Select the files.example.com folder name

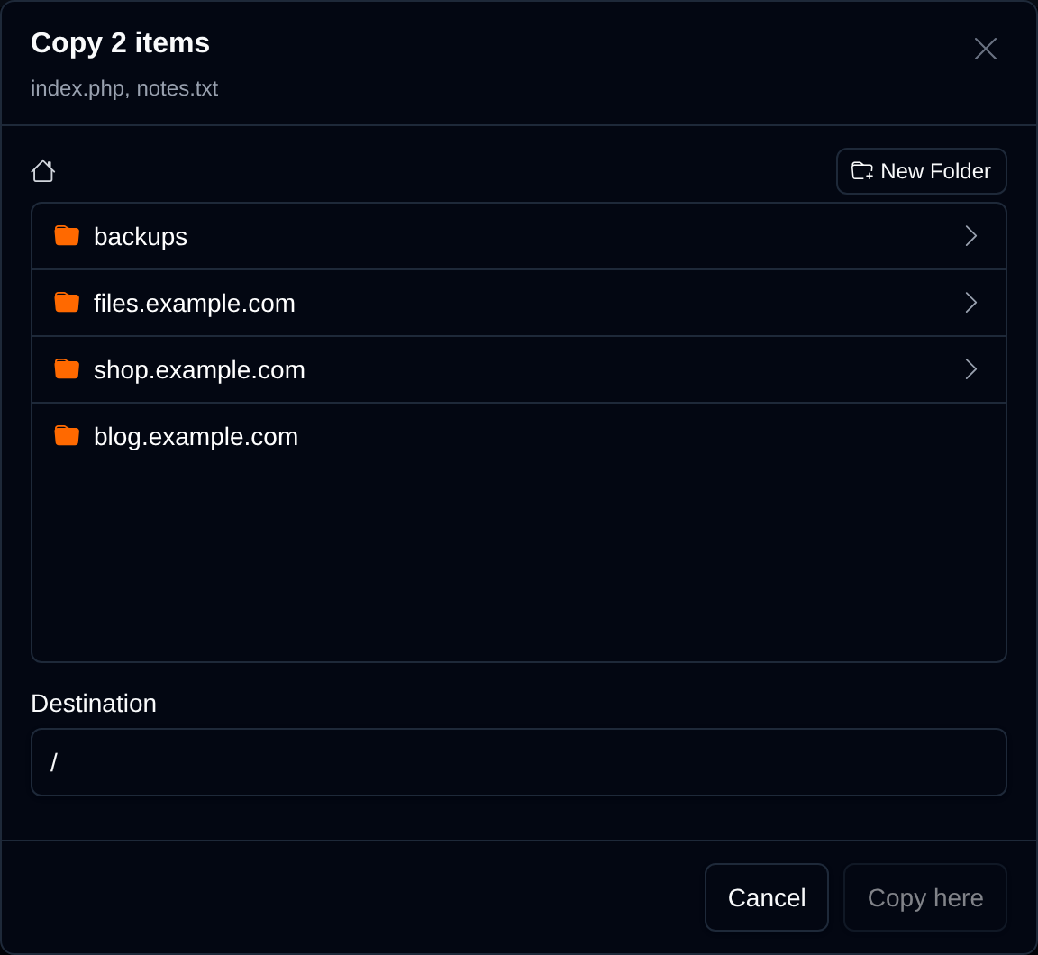195,304
